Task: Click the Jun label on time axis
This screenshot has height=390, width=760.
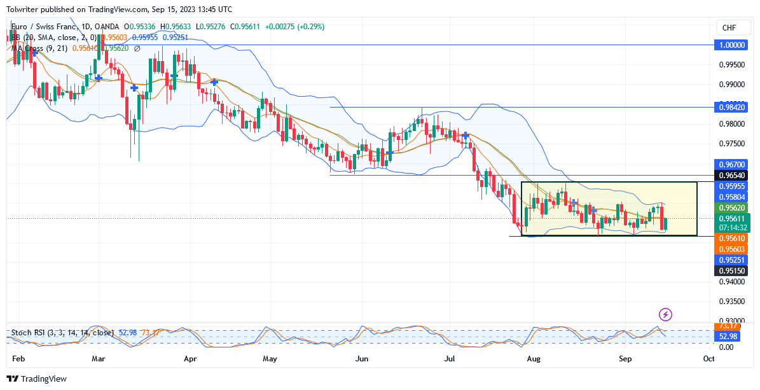Action: (362, 359)
